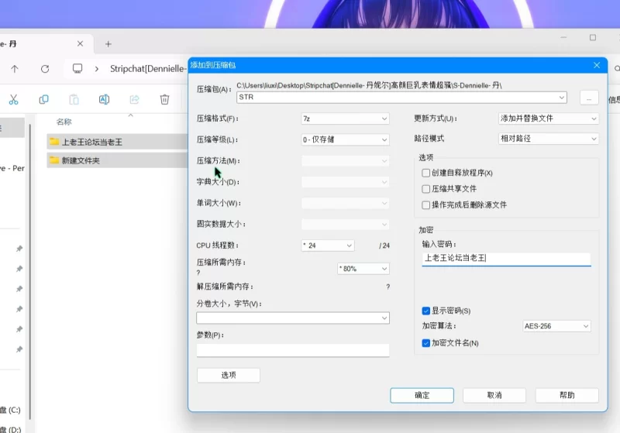Click the Share icon in Explorer toolbar
The height and width of the screenshot is (433, 620).
(134, 99)
